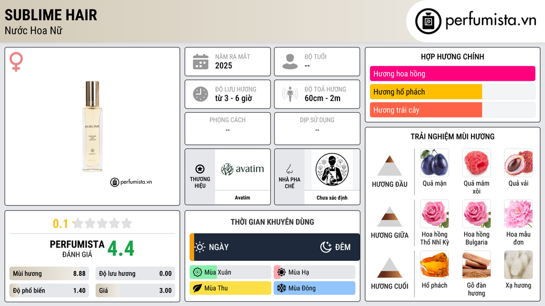Click the Sublime perfume bottle photo
This screenshot has height=306, width=545.
92,126
